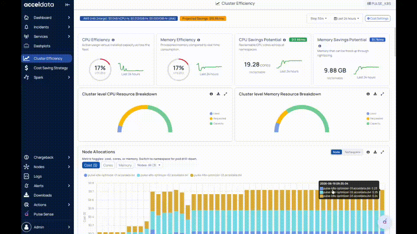Expand the Memory Resource Breakdown chart fullscreen
This screenshot has width=417, height=234.
point(382,94)
